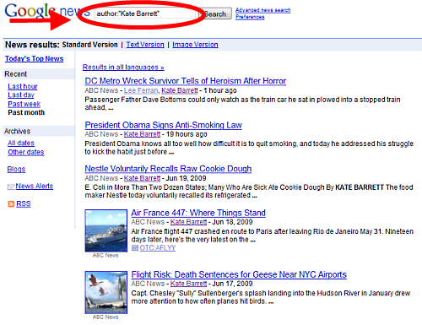Switch to Text Version
Image resolution: width=422 pixels, height=325 pixels.
(x=145, y=45)
